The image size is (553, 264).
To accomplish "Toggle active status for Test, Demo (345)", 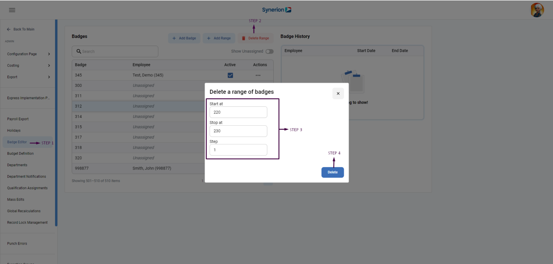I will (230, 75).
